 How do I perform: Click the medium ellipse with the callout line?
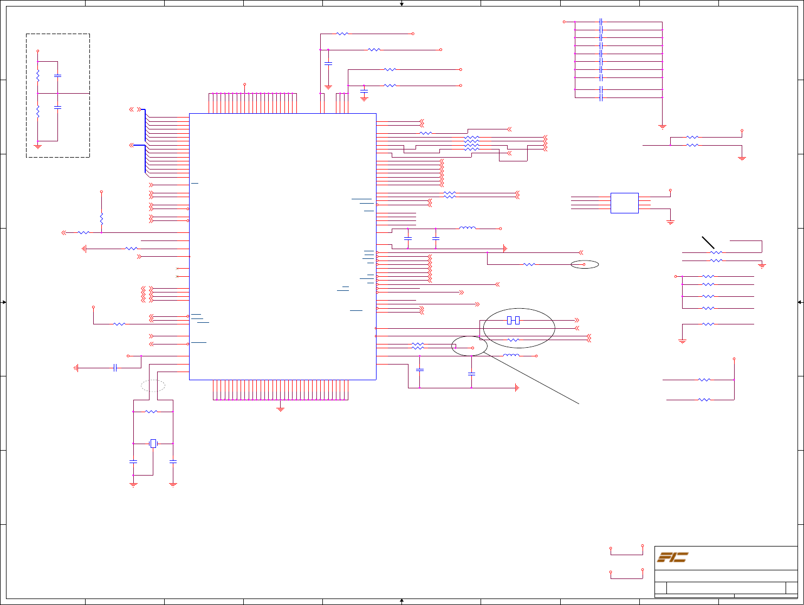[x=469, y=346]
